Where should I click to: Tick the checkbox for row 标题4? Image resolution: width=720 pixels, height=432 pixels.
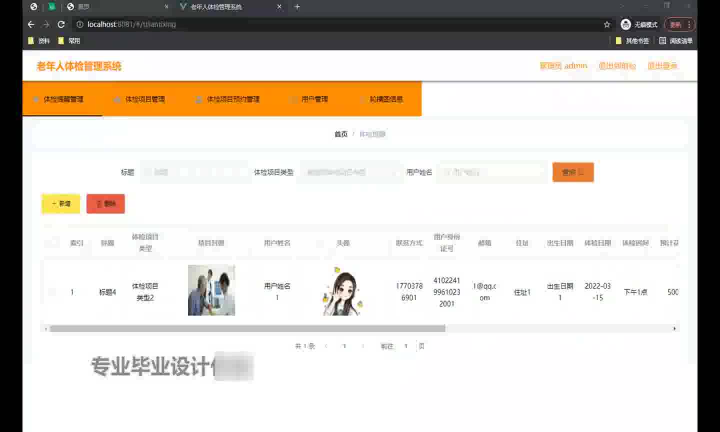click(52, 292)
